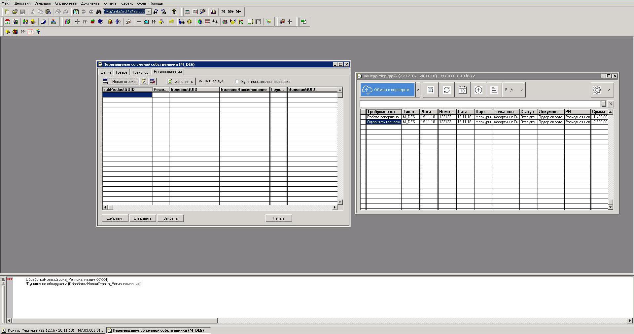The width and height of the screenshot is (634, 334).
Task: Click the circled plus add icon
Action: [478, 90]
